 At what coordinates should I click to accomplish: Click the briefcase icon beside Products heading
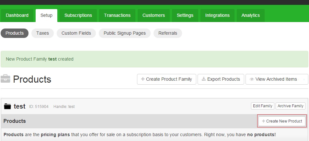point(5,79)
